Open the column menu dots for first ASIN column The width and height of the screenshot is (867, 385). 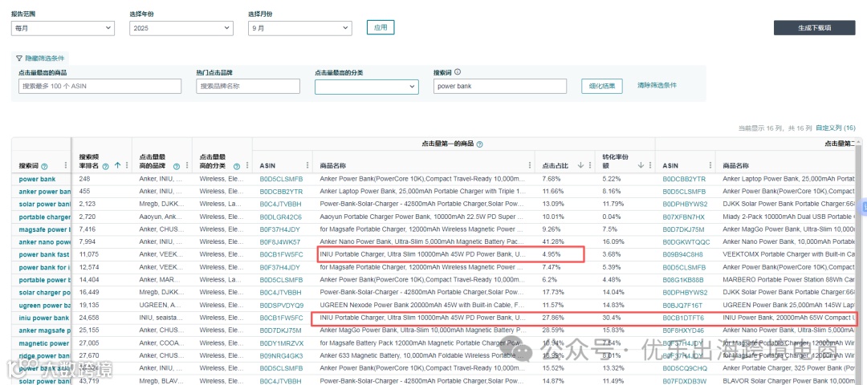[307, 165]
